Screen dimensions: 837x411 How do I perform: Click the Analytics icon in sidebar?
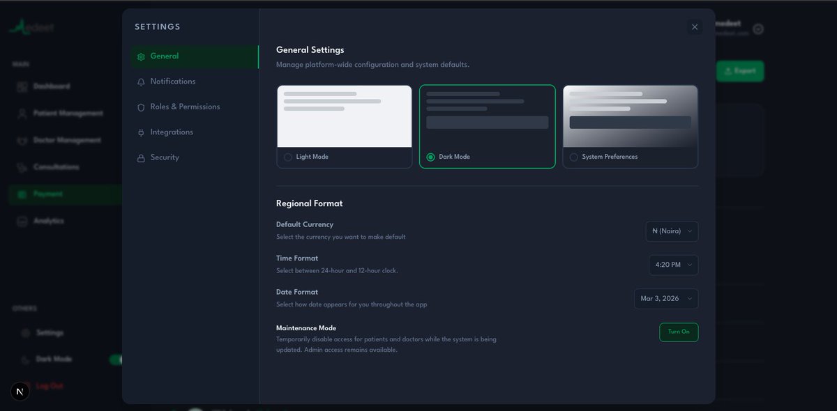21,221
